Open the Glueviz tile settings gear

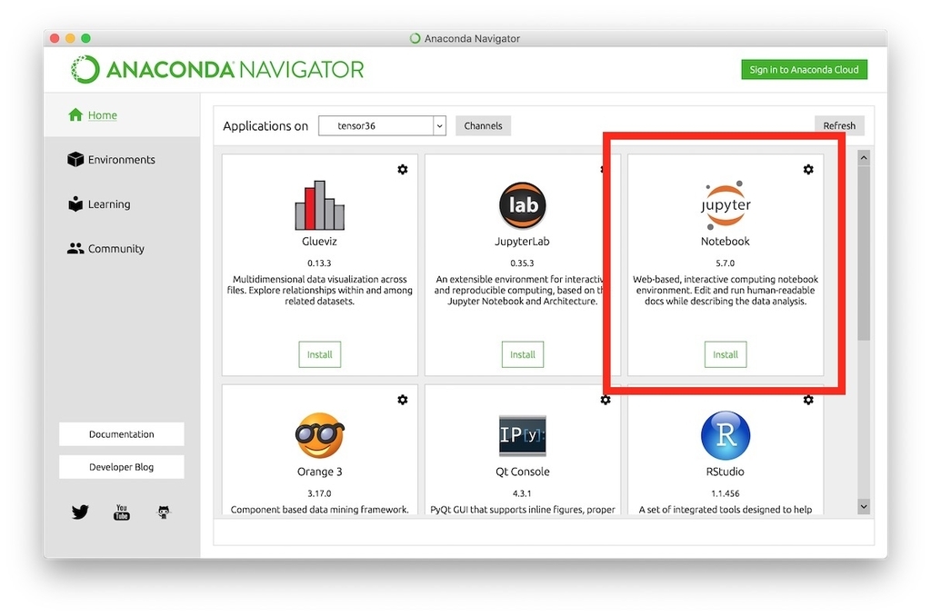[403, 170]
